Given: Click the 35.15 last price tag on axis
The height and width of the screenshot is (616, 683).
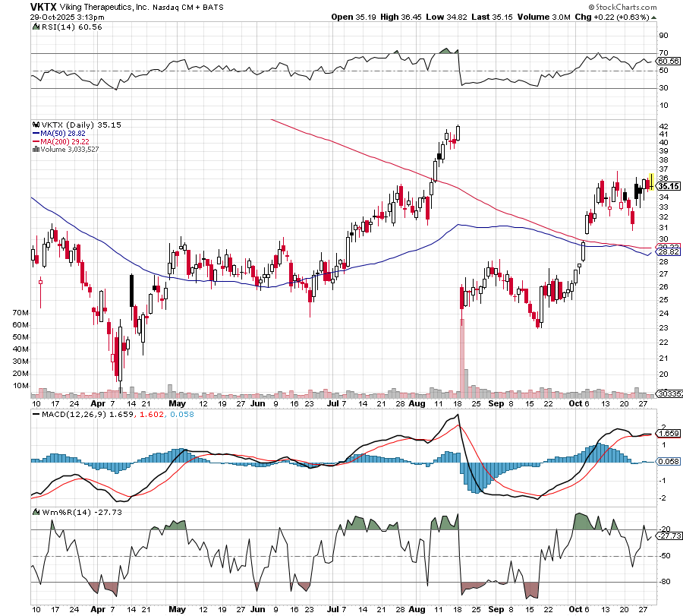Looking at the screenshot, I should pyautogui.click(x=668, y=186).
